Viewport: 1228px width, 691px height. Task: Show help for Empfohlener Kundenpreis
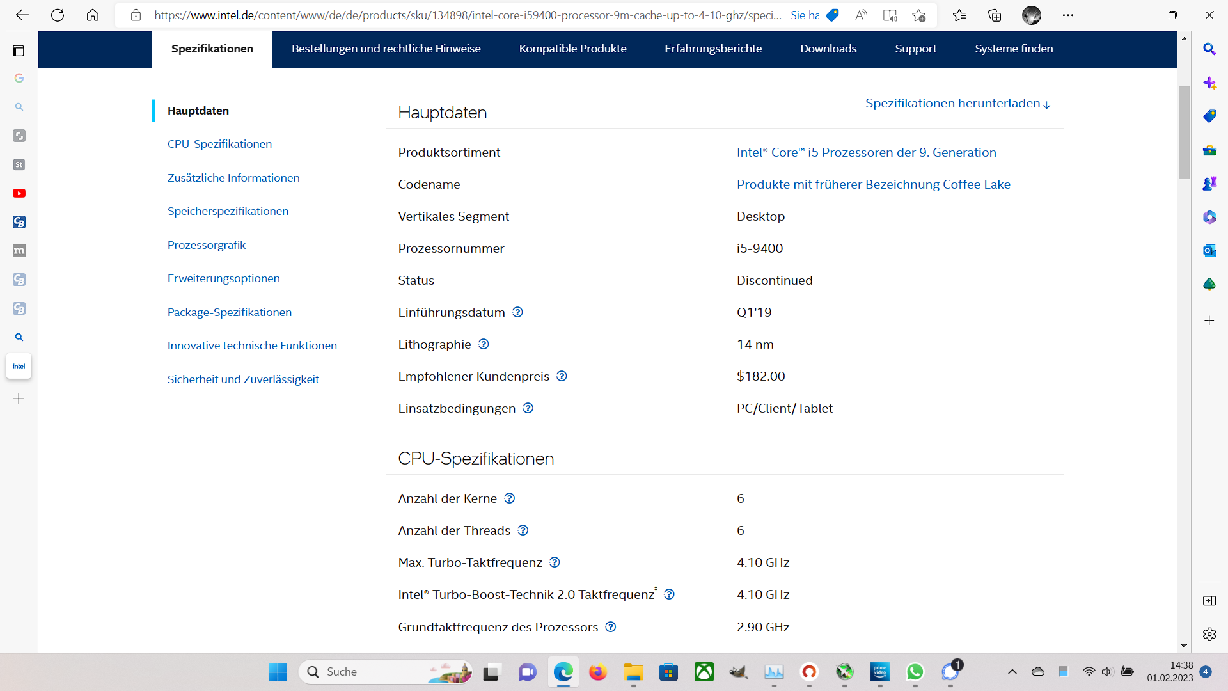pos(562,376)
